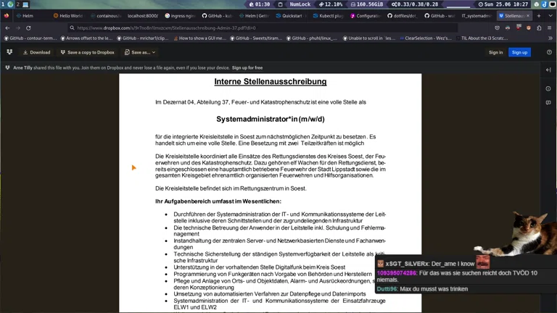557x313 pixels.
Task: Switch to the Kubectl plugins tab
Action: [329, 16]
